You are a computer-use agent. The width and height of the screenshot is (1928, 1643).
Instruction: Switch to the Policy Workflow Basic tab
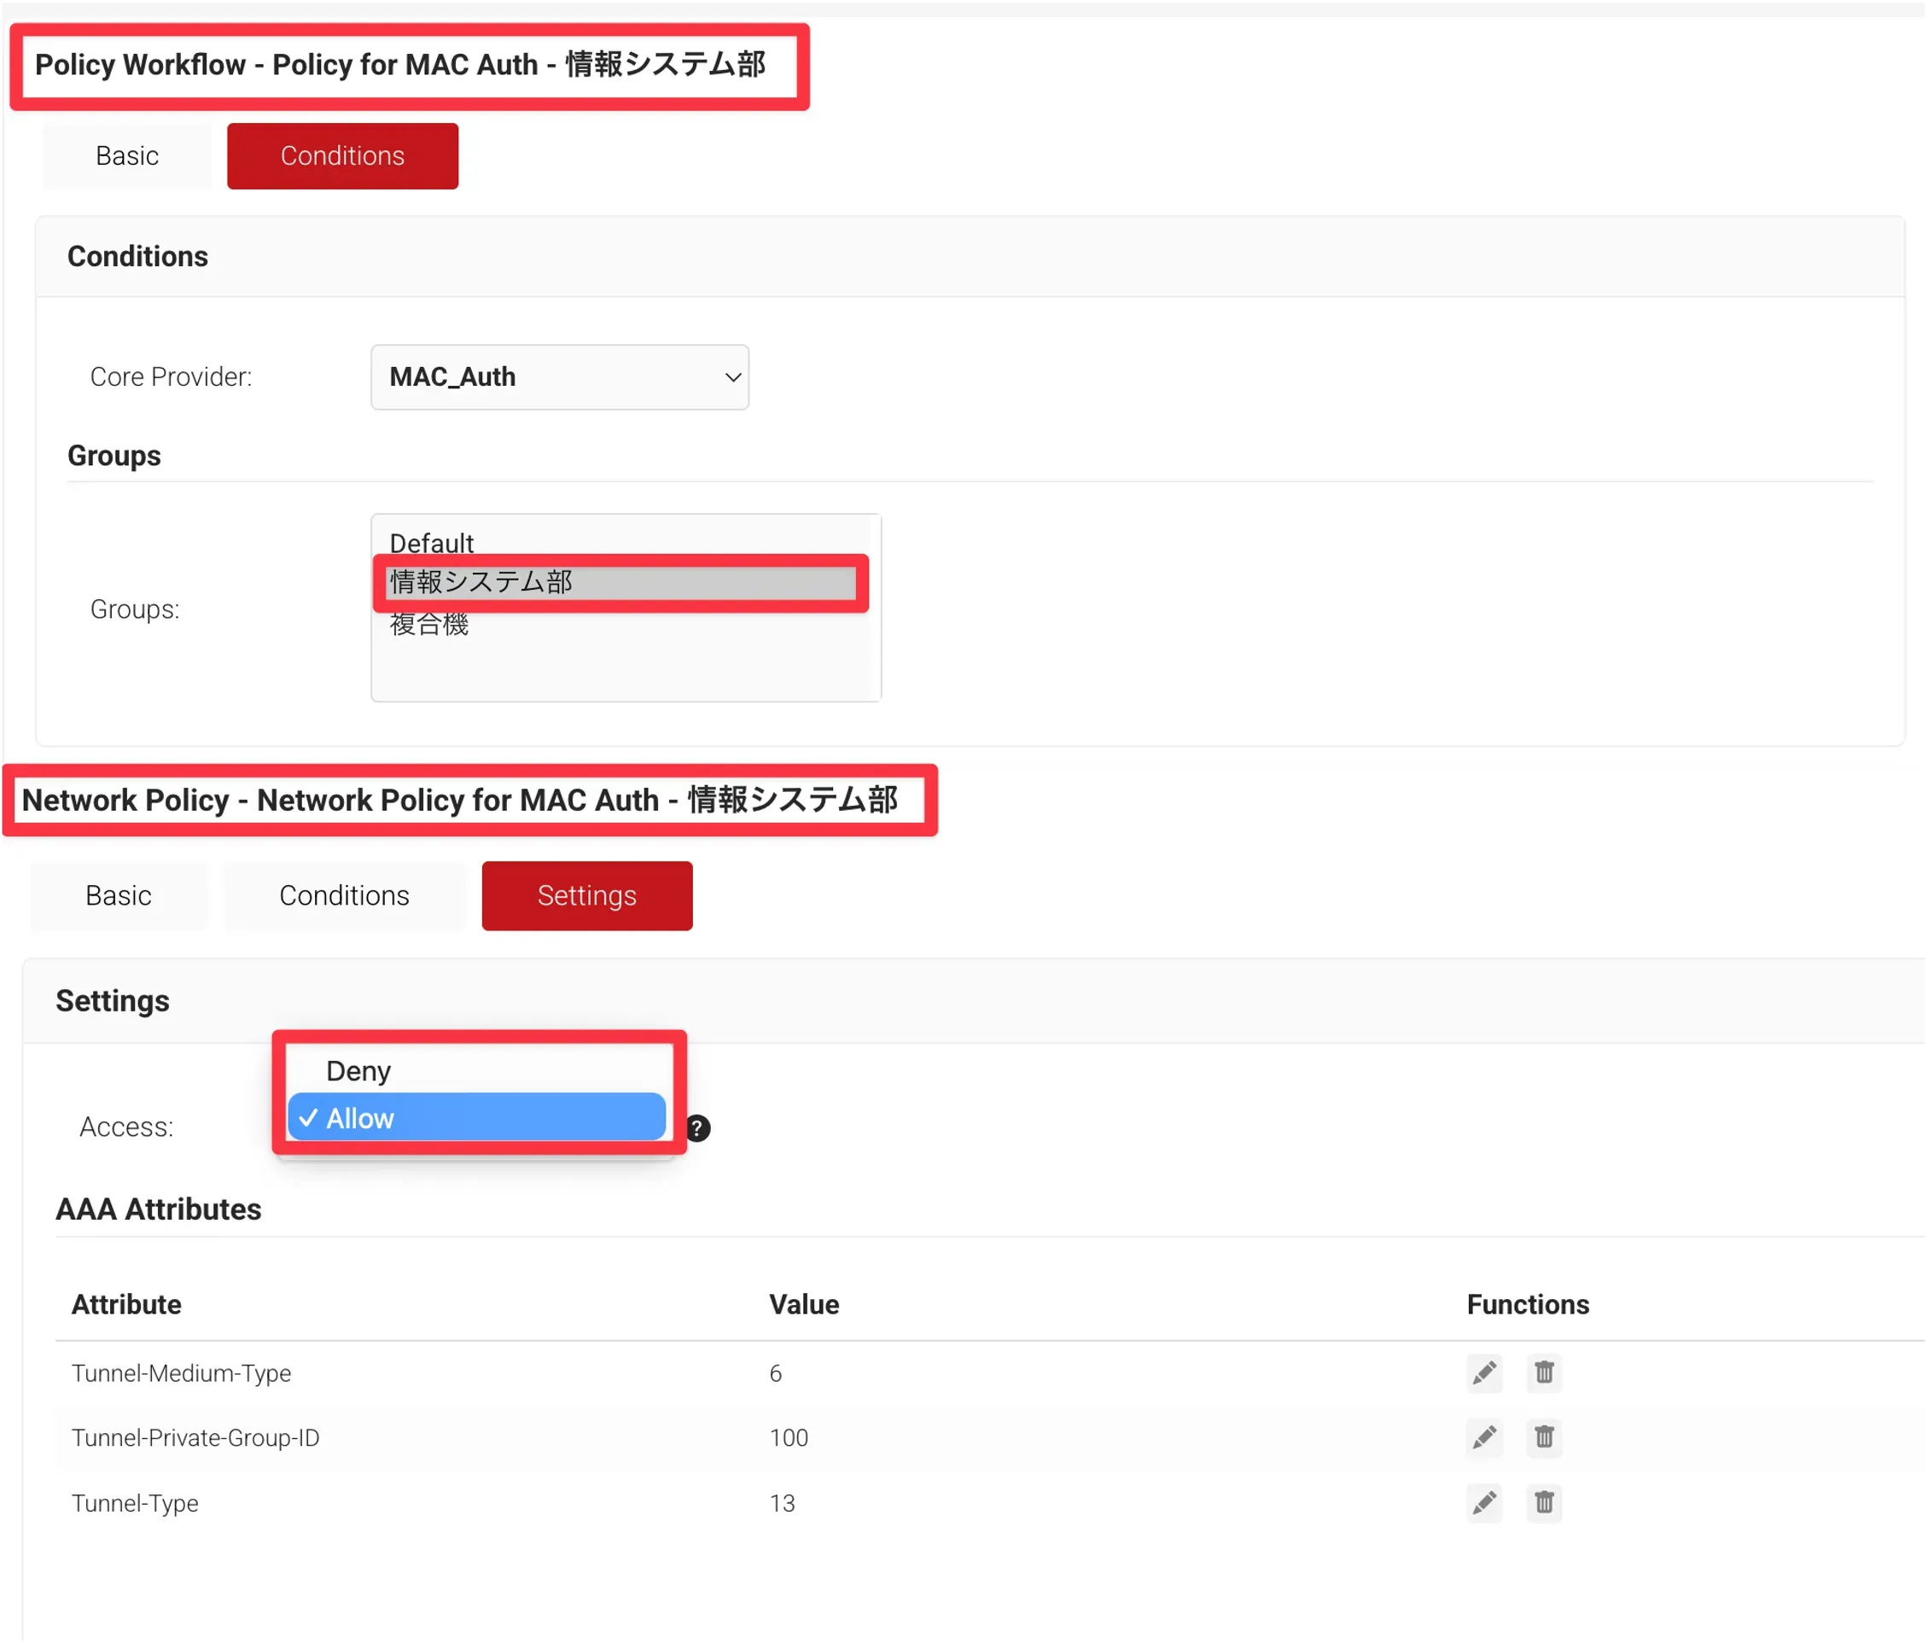click(127, 156)
